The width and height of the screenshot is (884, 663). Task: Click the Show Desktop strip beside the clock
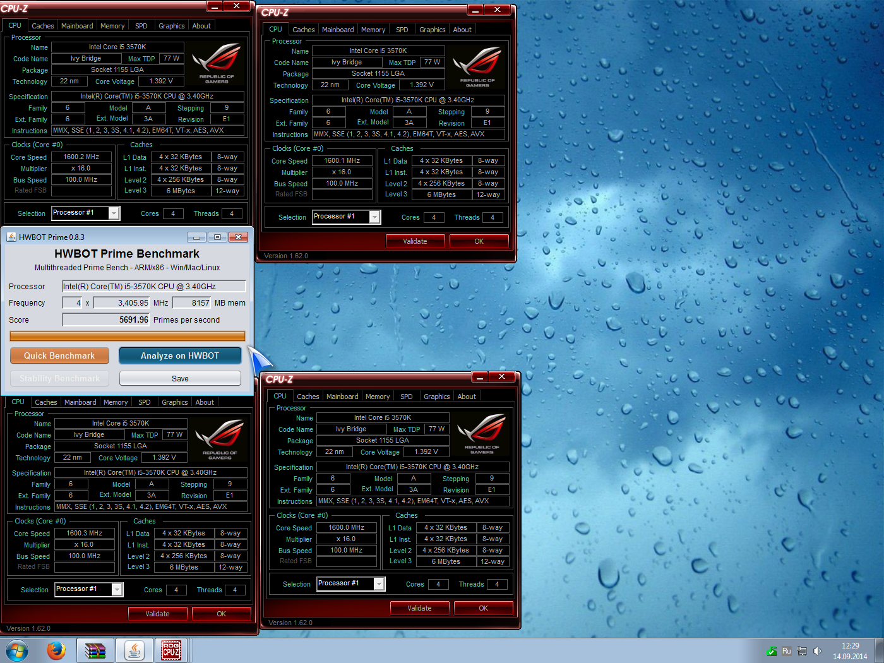click(879, 650)
